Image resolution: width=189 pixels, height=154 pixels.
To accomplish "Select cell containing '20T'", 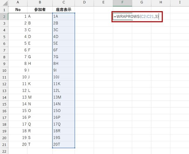I will coord(64,144).
